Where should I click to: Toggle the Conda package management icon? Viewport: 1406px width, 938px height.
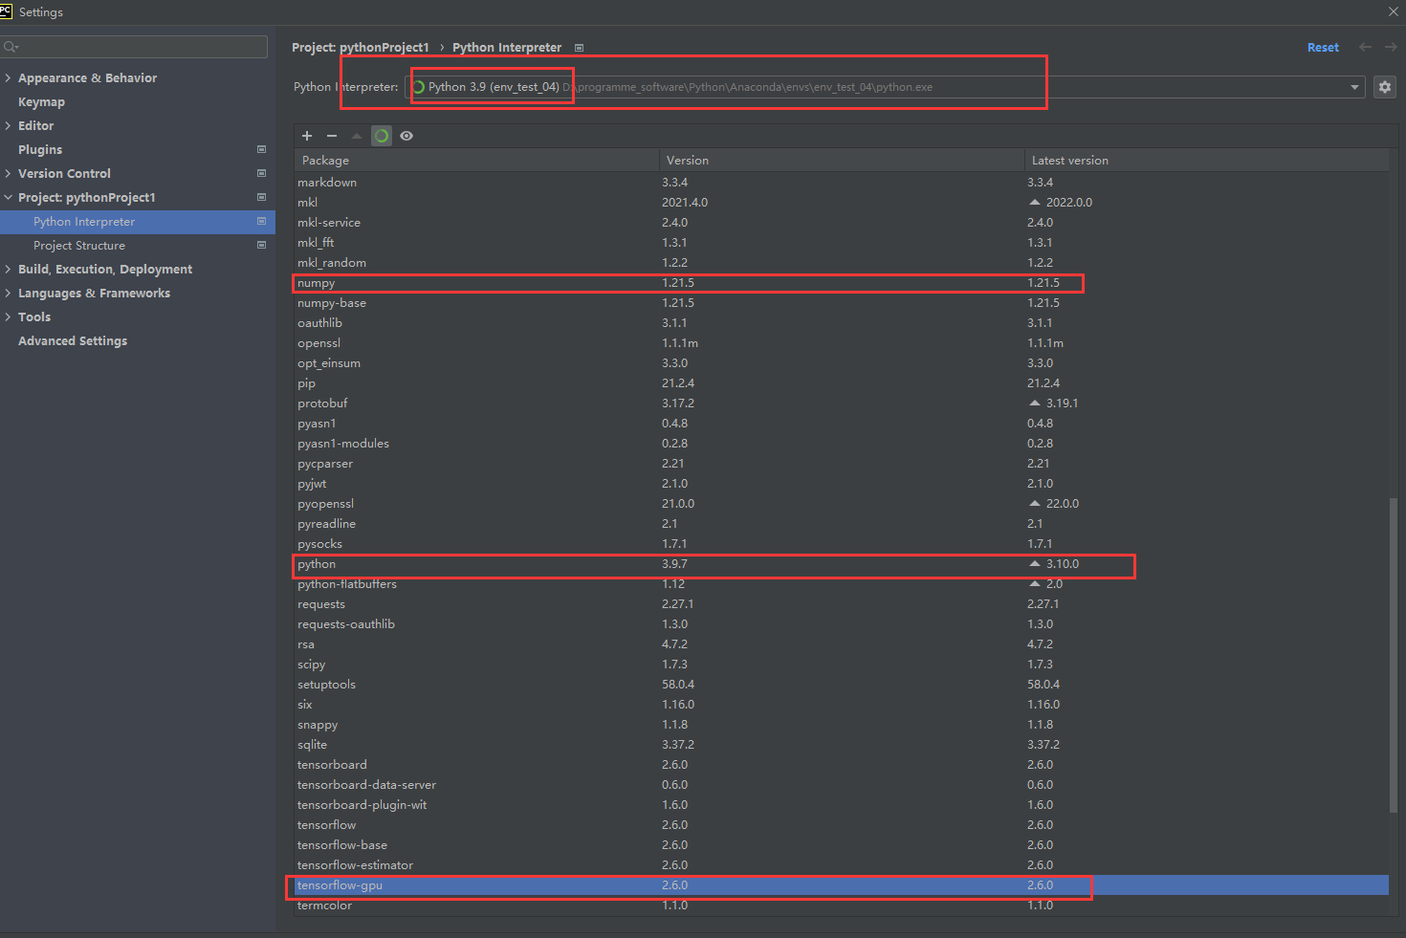pyautogui.click(x=382, y=136)
